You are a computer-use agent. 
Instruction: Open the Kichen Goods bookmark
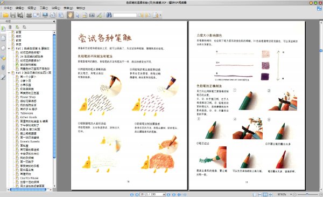(29, 117)
